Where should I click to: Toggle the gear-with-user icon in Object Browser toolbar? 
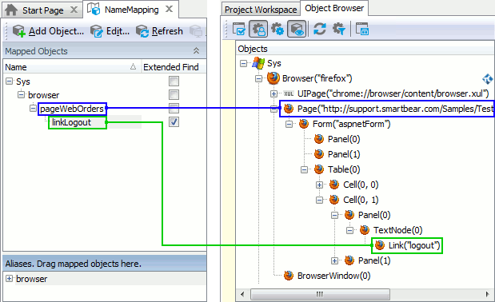(258, 30)
